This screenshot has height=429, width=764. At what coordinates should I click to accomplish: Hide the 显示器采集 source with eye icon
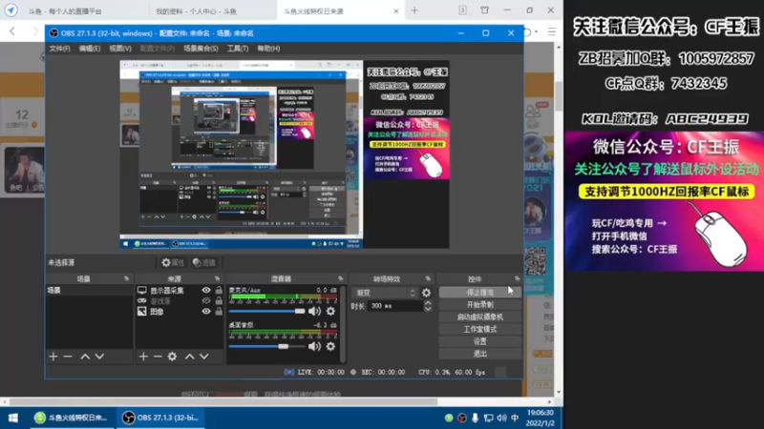[x=206, y=291]
